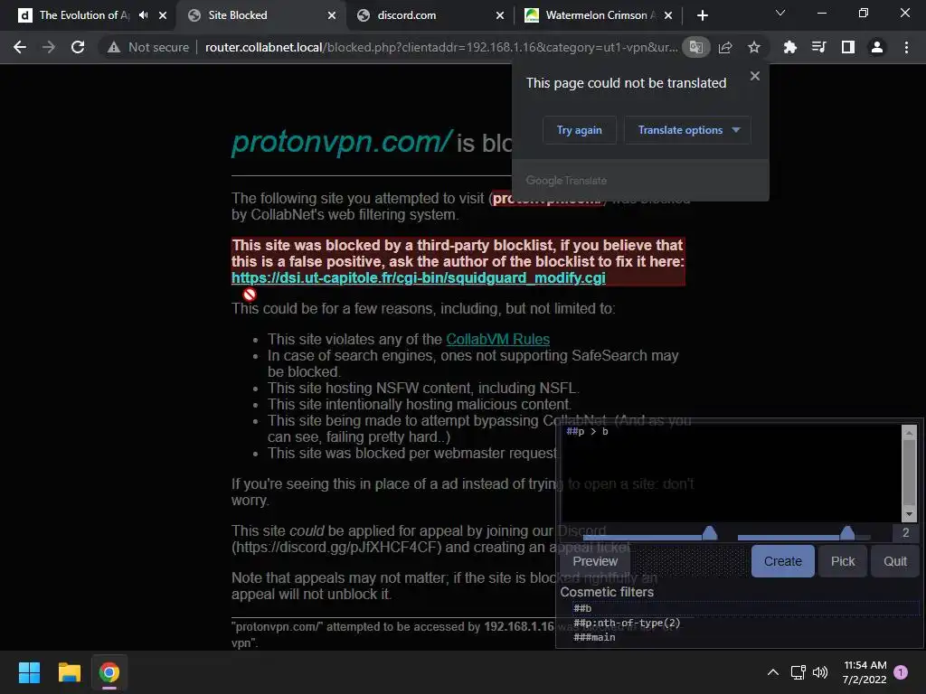Open a new tab with plus button
This screenshot has width=926, height=694.
click(702, 15)
